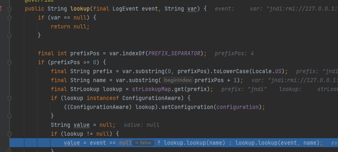338x152 pixels.
Task: Click the lookup method name in signature
Action: pos(80,9)
